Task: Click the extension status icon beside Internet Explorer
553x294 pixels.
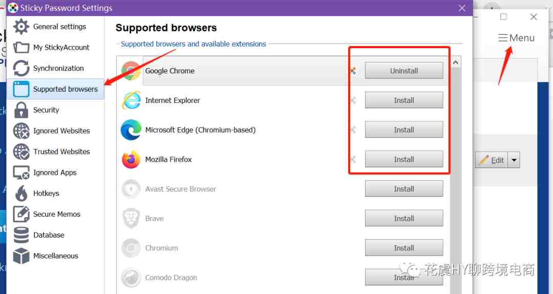Action: click(353, 100)
